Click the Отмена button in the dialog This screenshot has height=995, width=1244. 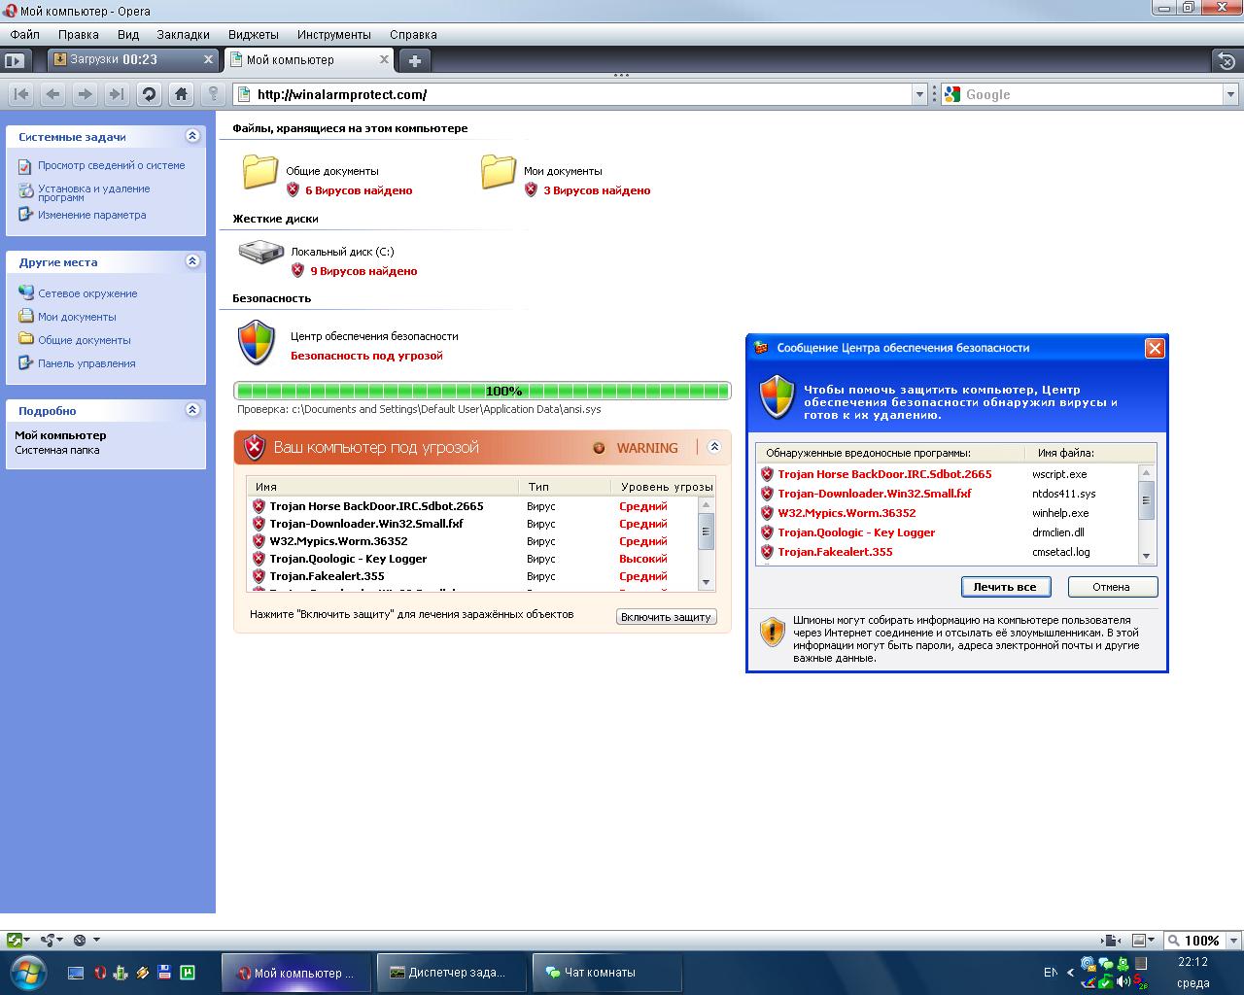point(1111,587)
